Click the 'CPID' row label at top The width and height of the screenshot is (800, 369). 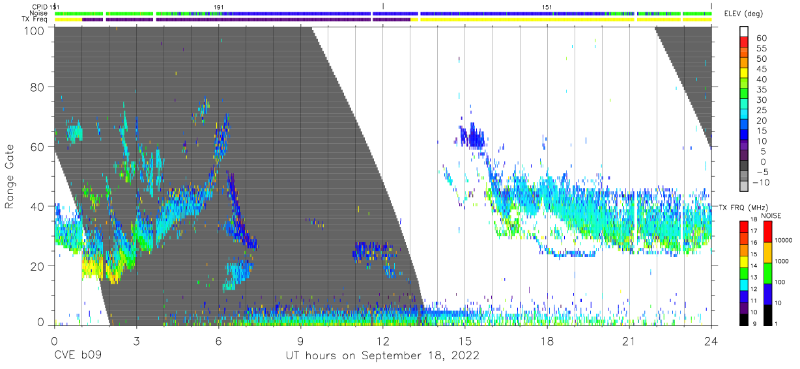[x=38, y=7]
